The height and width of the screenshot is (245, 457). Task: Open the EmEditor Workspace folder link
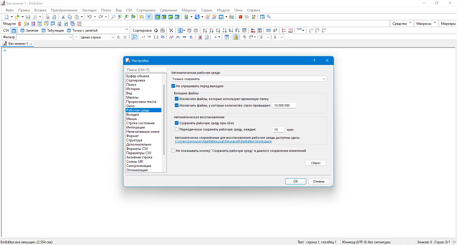(223, 141)
